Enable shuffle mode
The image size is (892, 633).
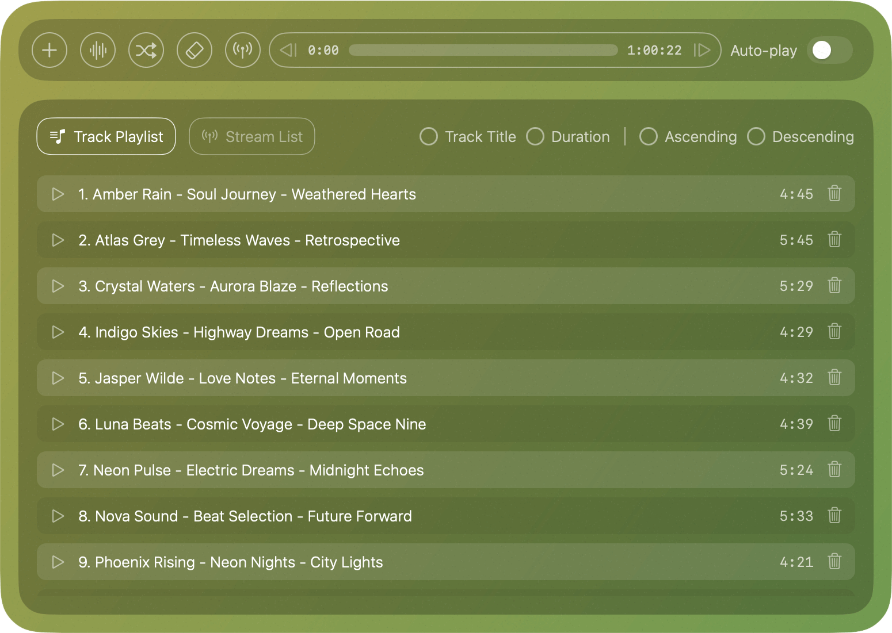tap(146, 50)
